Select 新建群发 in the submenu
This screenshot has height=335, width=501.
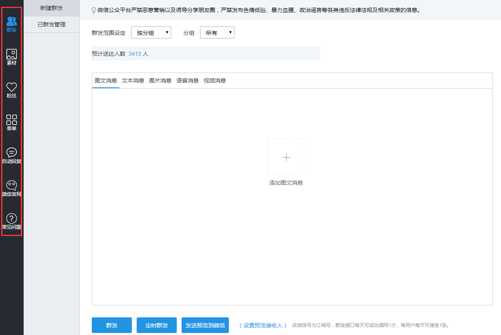point(52,8)
